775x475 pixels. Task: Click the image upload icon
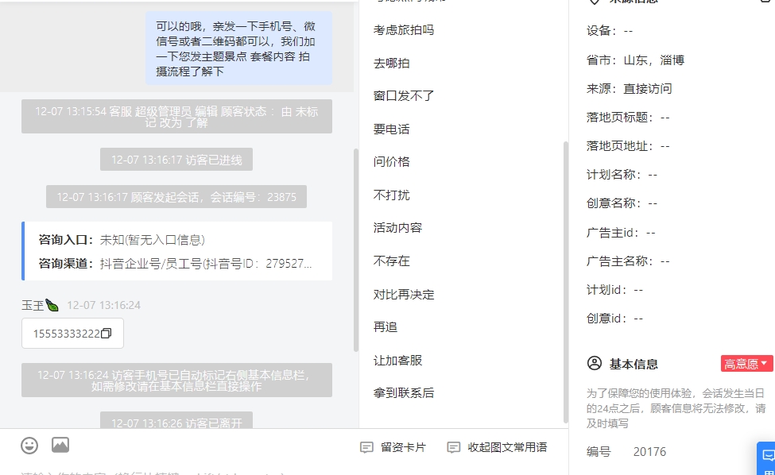click(x=60, y=445)
